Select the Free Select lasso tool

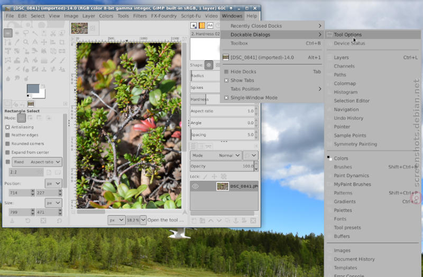26,33
